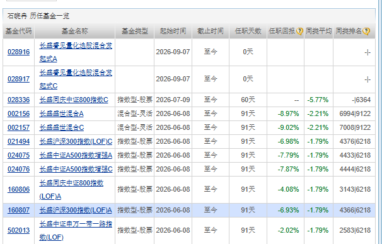Open 长盛同庆中证800指数C fund page
The width and height of the screenshot is (382, 244).
coord(74,100)
